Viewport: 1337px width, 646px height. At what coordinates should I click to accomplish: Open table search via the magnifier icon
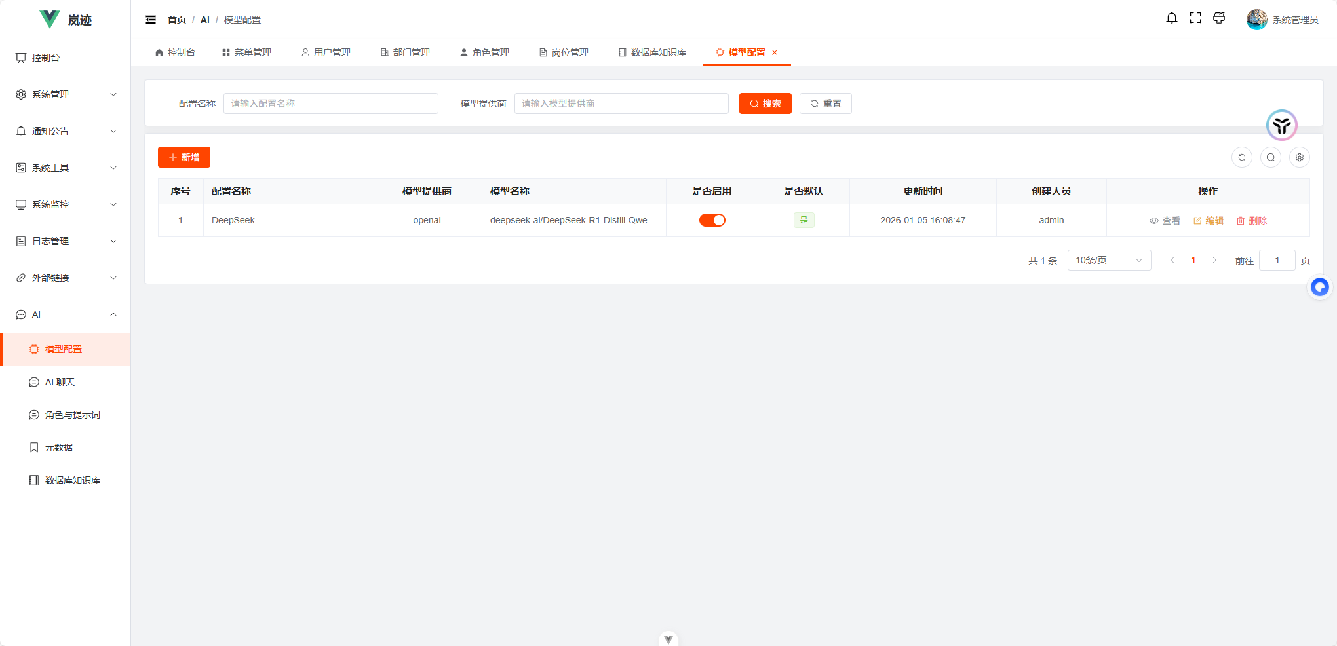(x=1271, y=157)
